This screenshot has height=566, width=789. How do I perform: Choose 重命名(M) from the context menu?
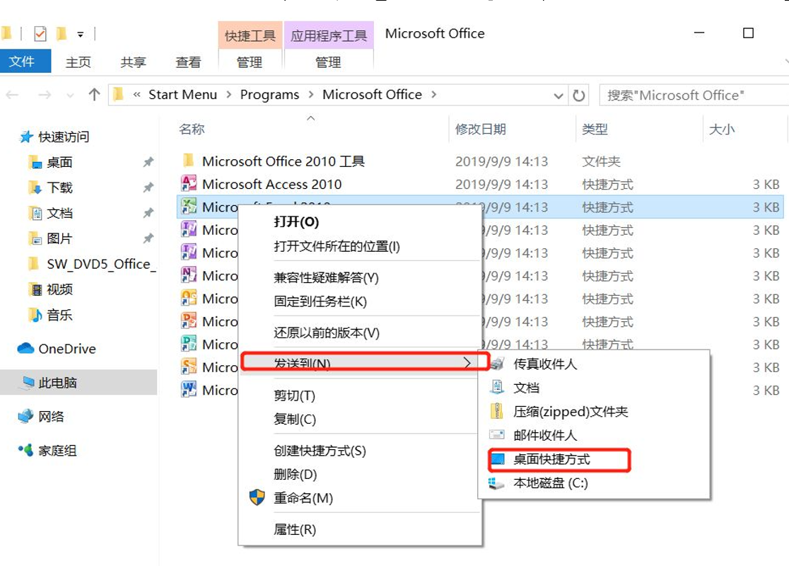(x=303, y=498)
